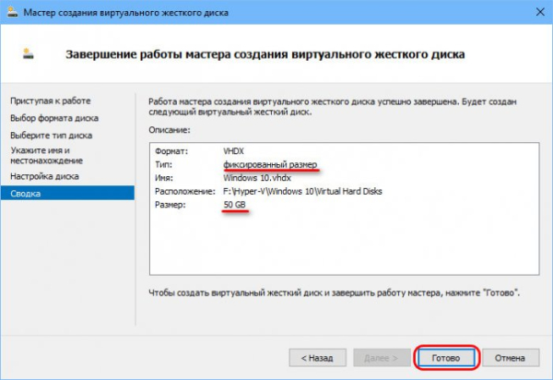Image resolution: width=553 pixels, height=380 pixels.
Task: Select the highlighted "Сводка" step
Action: [27, 194]
